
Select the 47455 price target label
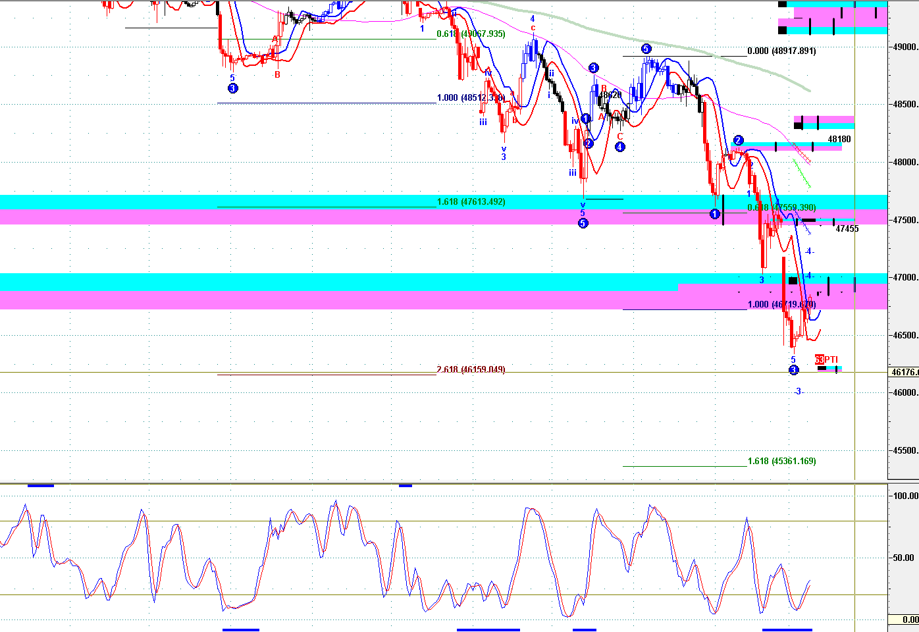(x=847, y=228)
